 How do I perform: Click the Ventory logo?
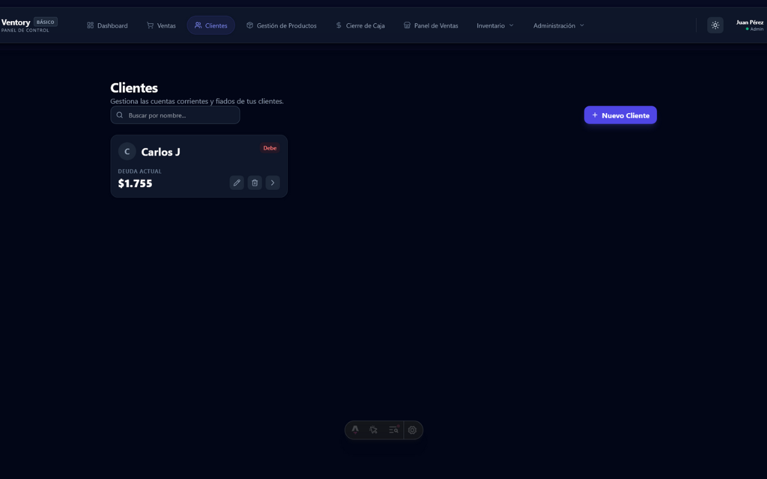click(x=16, y=23)
